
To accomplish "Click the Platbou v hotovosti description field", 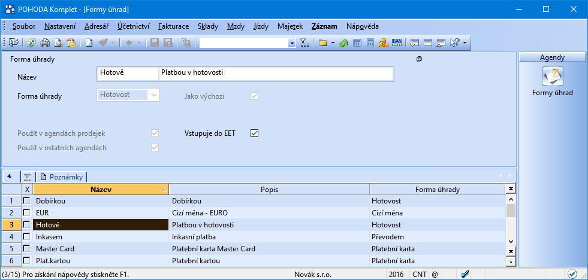I will [x=276, y=74].
